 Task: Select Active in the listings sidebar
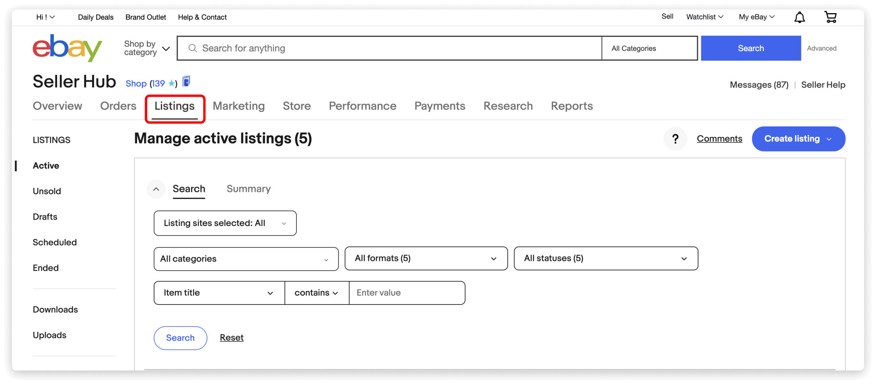[x=46, y=166]
